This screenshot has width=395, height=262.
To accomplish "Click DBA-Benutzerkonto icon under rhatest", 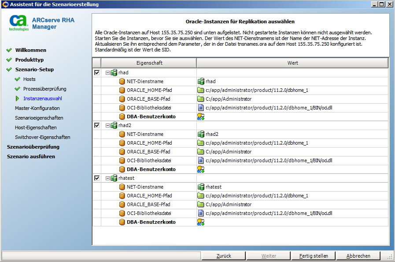I will (122, 222).
